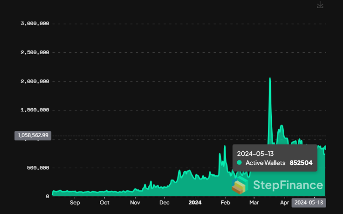Click the Dec x-axis label
This screenshot has height=214, width=343.
coord(164,203)
